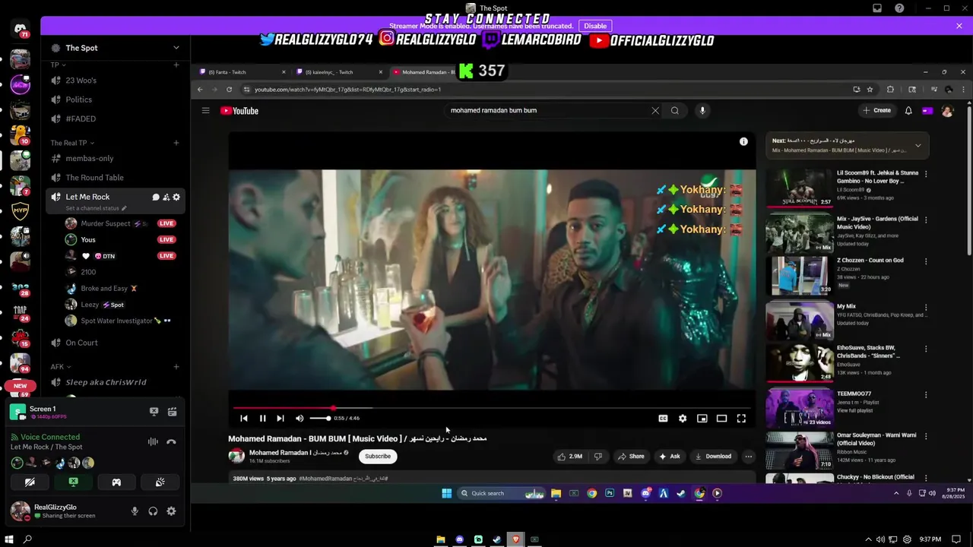The height and width of the screenshot is (547, 973).
Task: Adjust the YouTube volume slider
Action: tap(320, 418)
